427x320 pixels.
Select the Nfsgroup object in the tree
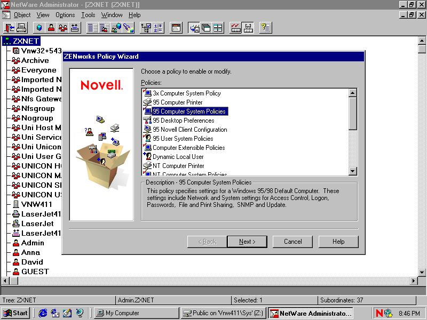[38, 108]
